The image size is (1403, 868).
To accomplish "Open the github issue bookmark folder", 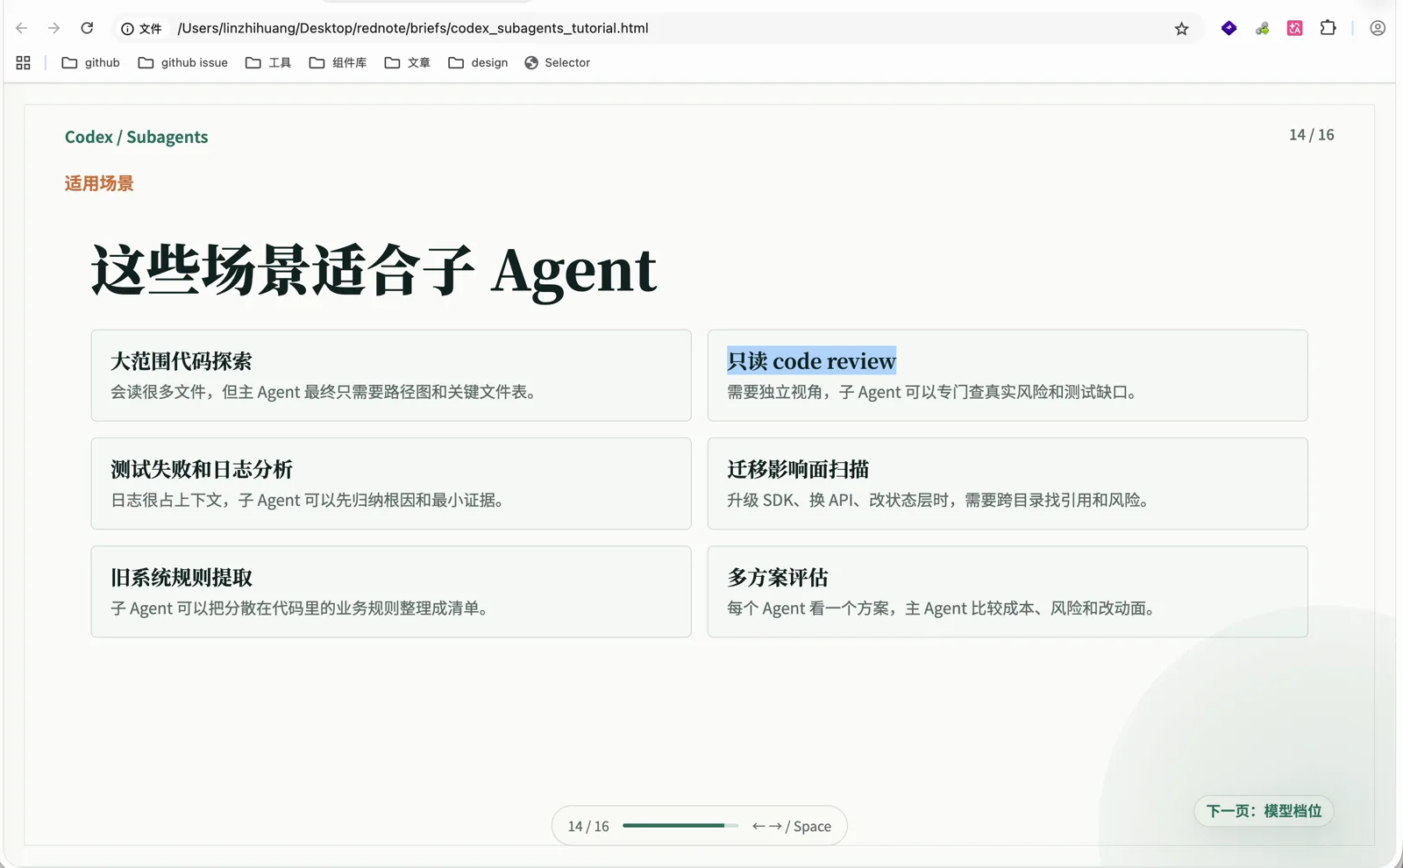I will [183, 63].
